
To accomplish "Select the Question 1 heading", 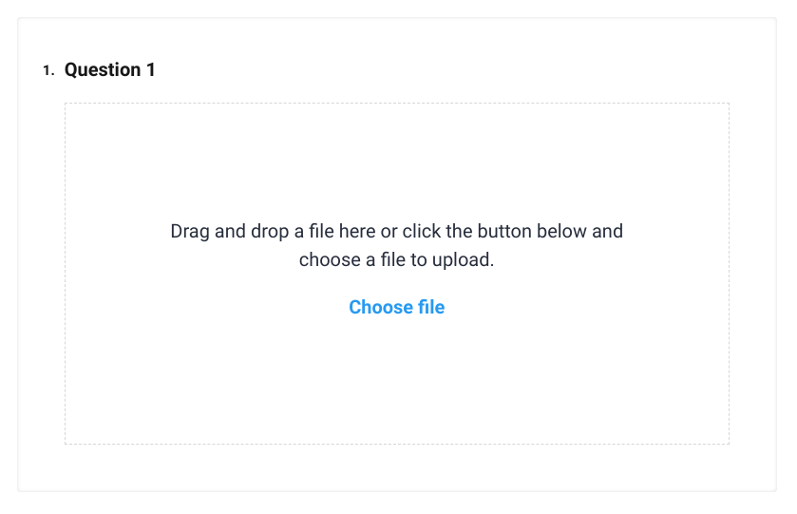I will [109, 70].
